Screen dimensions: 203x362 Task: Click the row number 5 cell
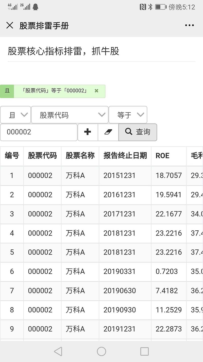12,252
